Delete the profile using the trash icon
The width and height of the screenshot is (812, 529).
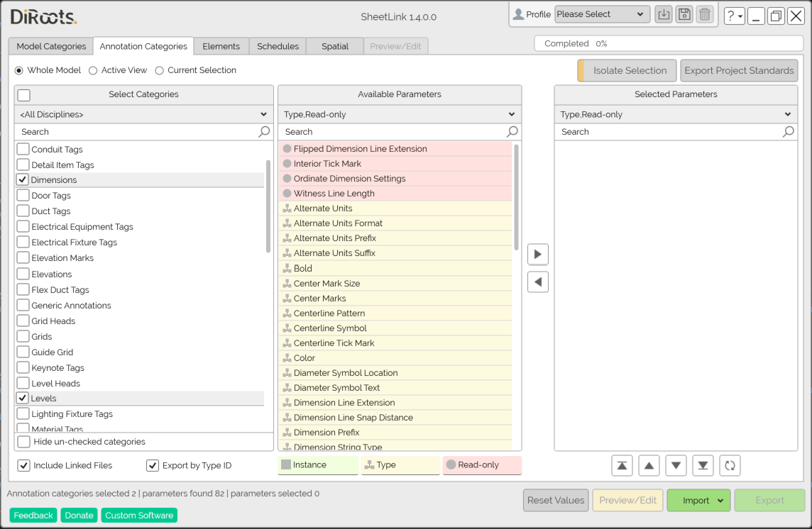705,13
